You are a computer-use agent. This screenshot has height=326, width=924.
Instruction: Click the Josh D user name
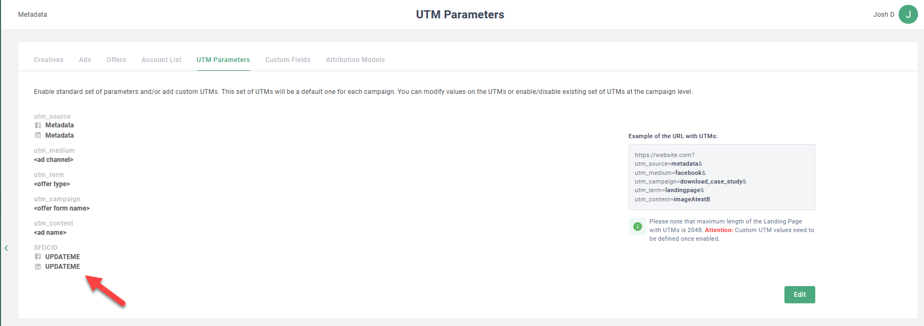[883, 15]
